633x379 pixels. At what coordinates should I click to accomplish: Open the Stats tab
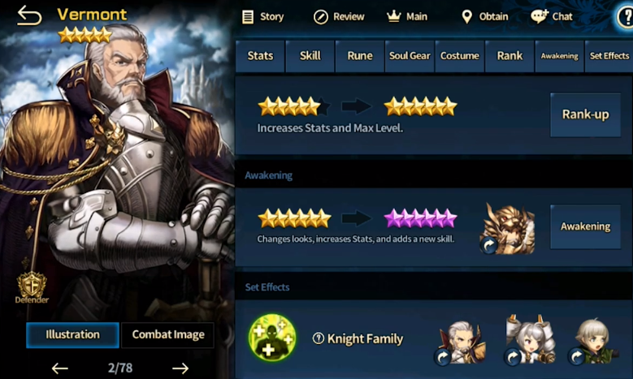pyautogui.click(x=260, y=56)
